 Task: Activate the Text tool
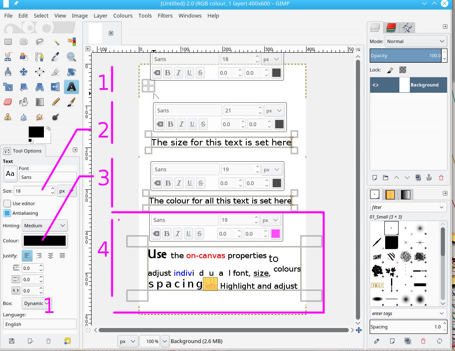click(x=72, y=86)
